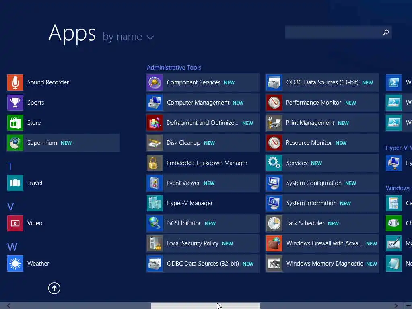Open ODBC Data Sources (64-bit) icon
The width and height of the screenshot is (412, 309).
pos(274,82)
